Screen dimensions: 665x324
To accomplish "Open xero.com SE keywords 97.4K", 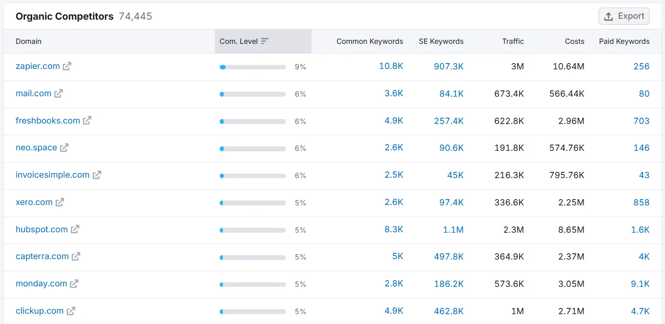I will 452,202.
